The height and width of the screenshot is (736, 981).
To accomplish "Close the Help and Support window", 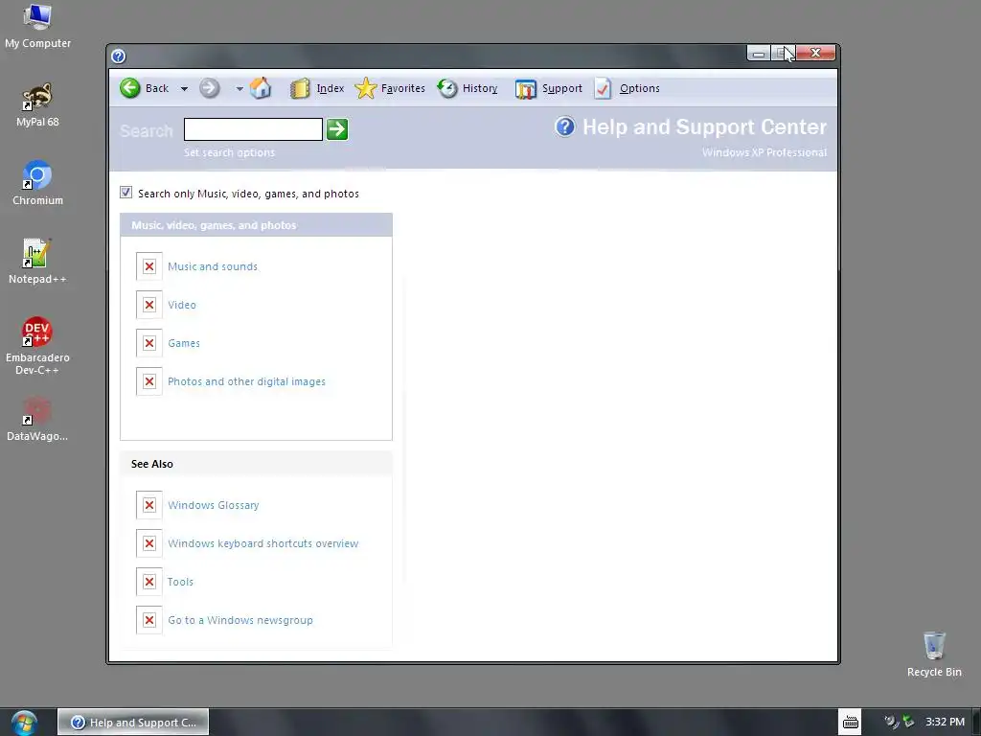I will click(815, 54).
